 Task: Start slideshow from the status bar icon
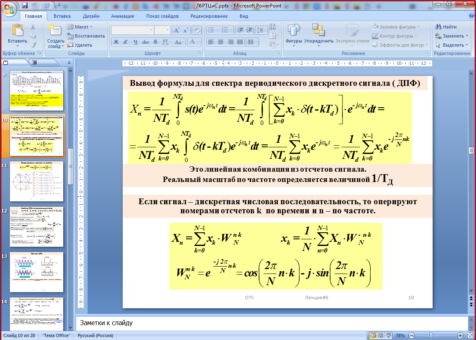pos(388,335)
